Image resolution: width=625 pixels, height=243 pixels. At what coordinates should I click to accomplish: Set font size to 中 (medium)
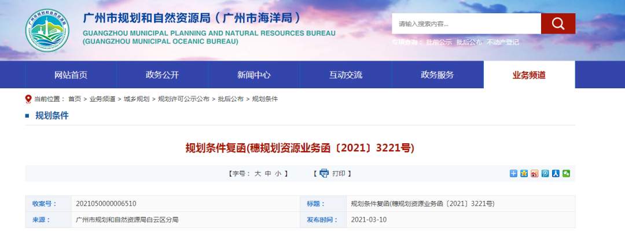coord(268,173)
